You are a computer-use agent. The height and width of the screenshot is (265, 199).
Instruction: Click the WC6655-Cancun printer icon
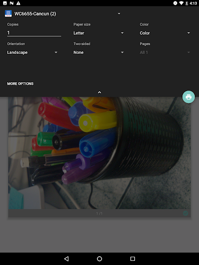pyautogui.click(x=8, y=13)
